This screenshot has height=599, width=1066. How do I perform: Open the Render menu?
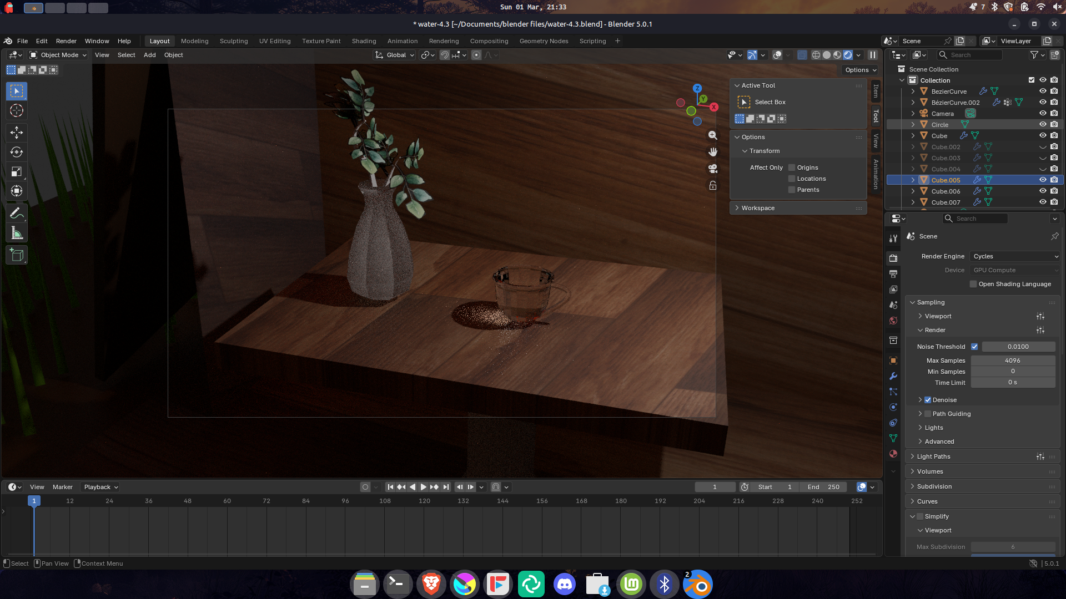pyautogui.click(x=66, y=41)
